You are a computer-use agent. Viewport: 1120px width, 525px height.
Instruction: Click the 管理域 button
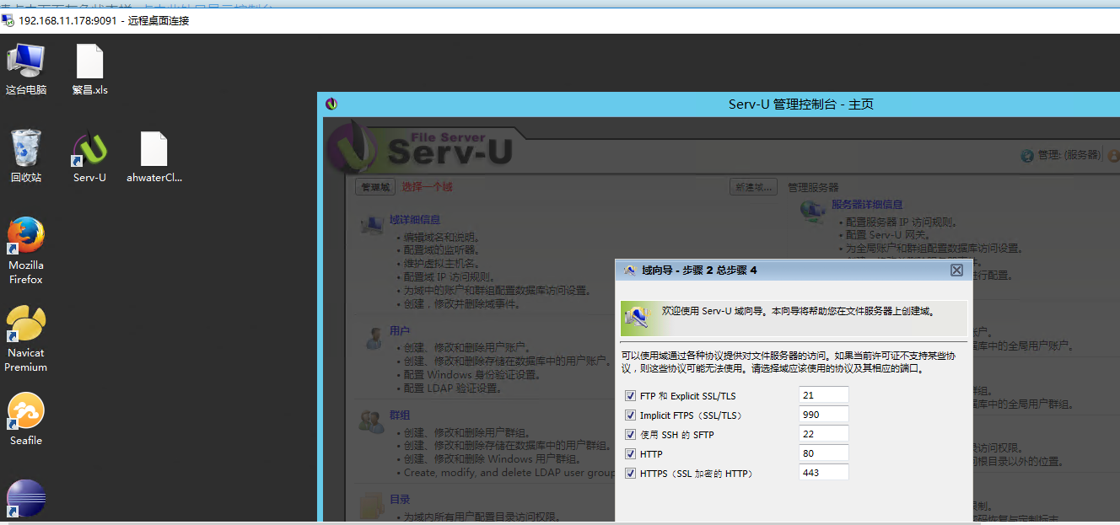374,187
